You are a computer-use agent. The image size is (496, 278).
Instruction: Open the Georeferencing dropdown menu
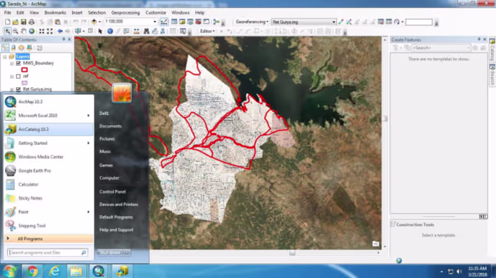[252, 22]
